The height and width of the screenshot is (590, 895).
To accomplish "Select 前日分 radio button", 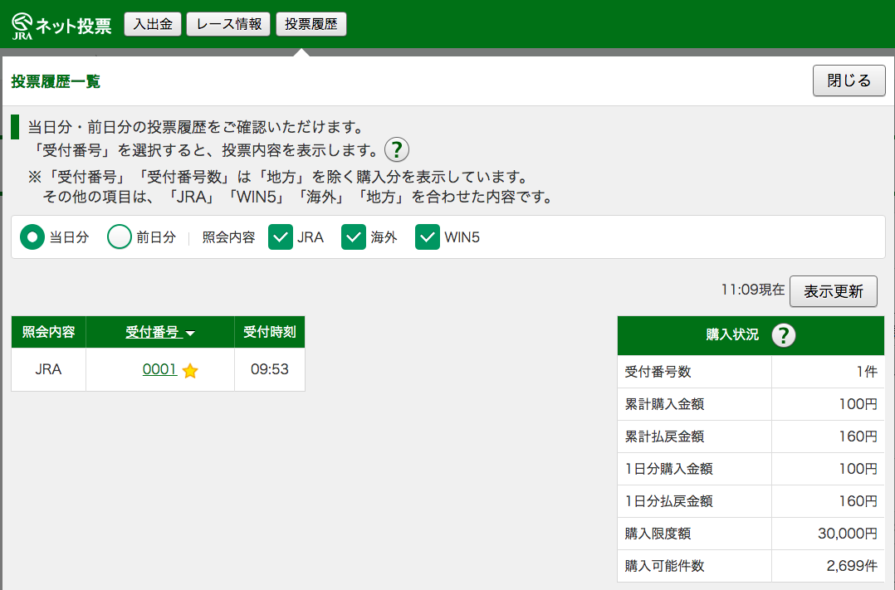I will coord(120,237).
